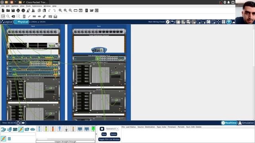
Task: Click the notification bell in system tray
Action: pyautogui.click(x=228, y=2)
